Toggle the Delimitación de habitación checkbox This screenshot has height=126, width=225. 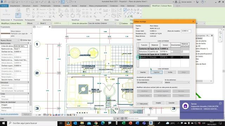15,74
